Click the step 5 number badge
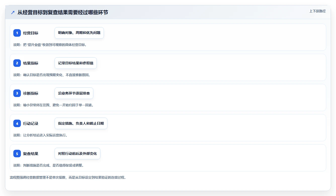336x196 pixels. coord(17,154)
